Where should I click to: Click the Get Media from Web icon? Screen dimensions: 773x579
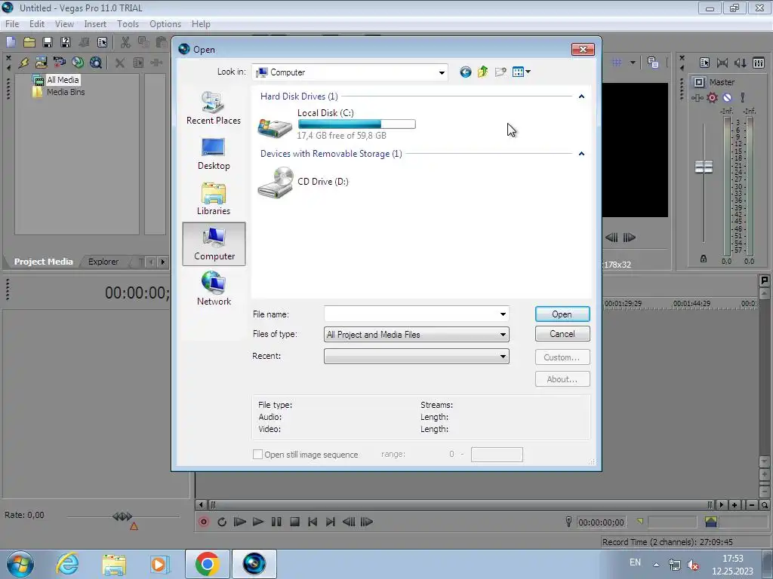pyautogui.click(x=96, y=63)
